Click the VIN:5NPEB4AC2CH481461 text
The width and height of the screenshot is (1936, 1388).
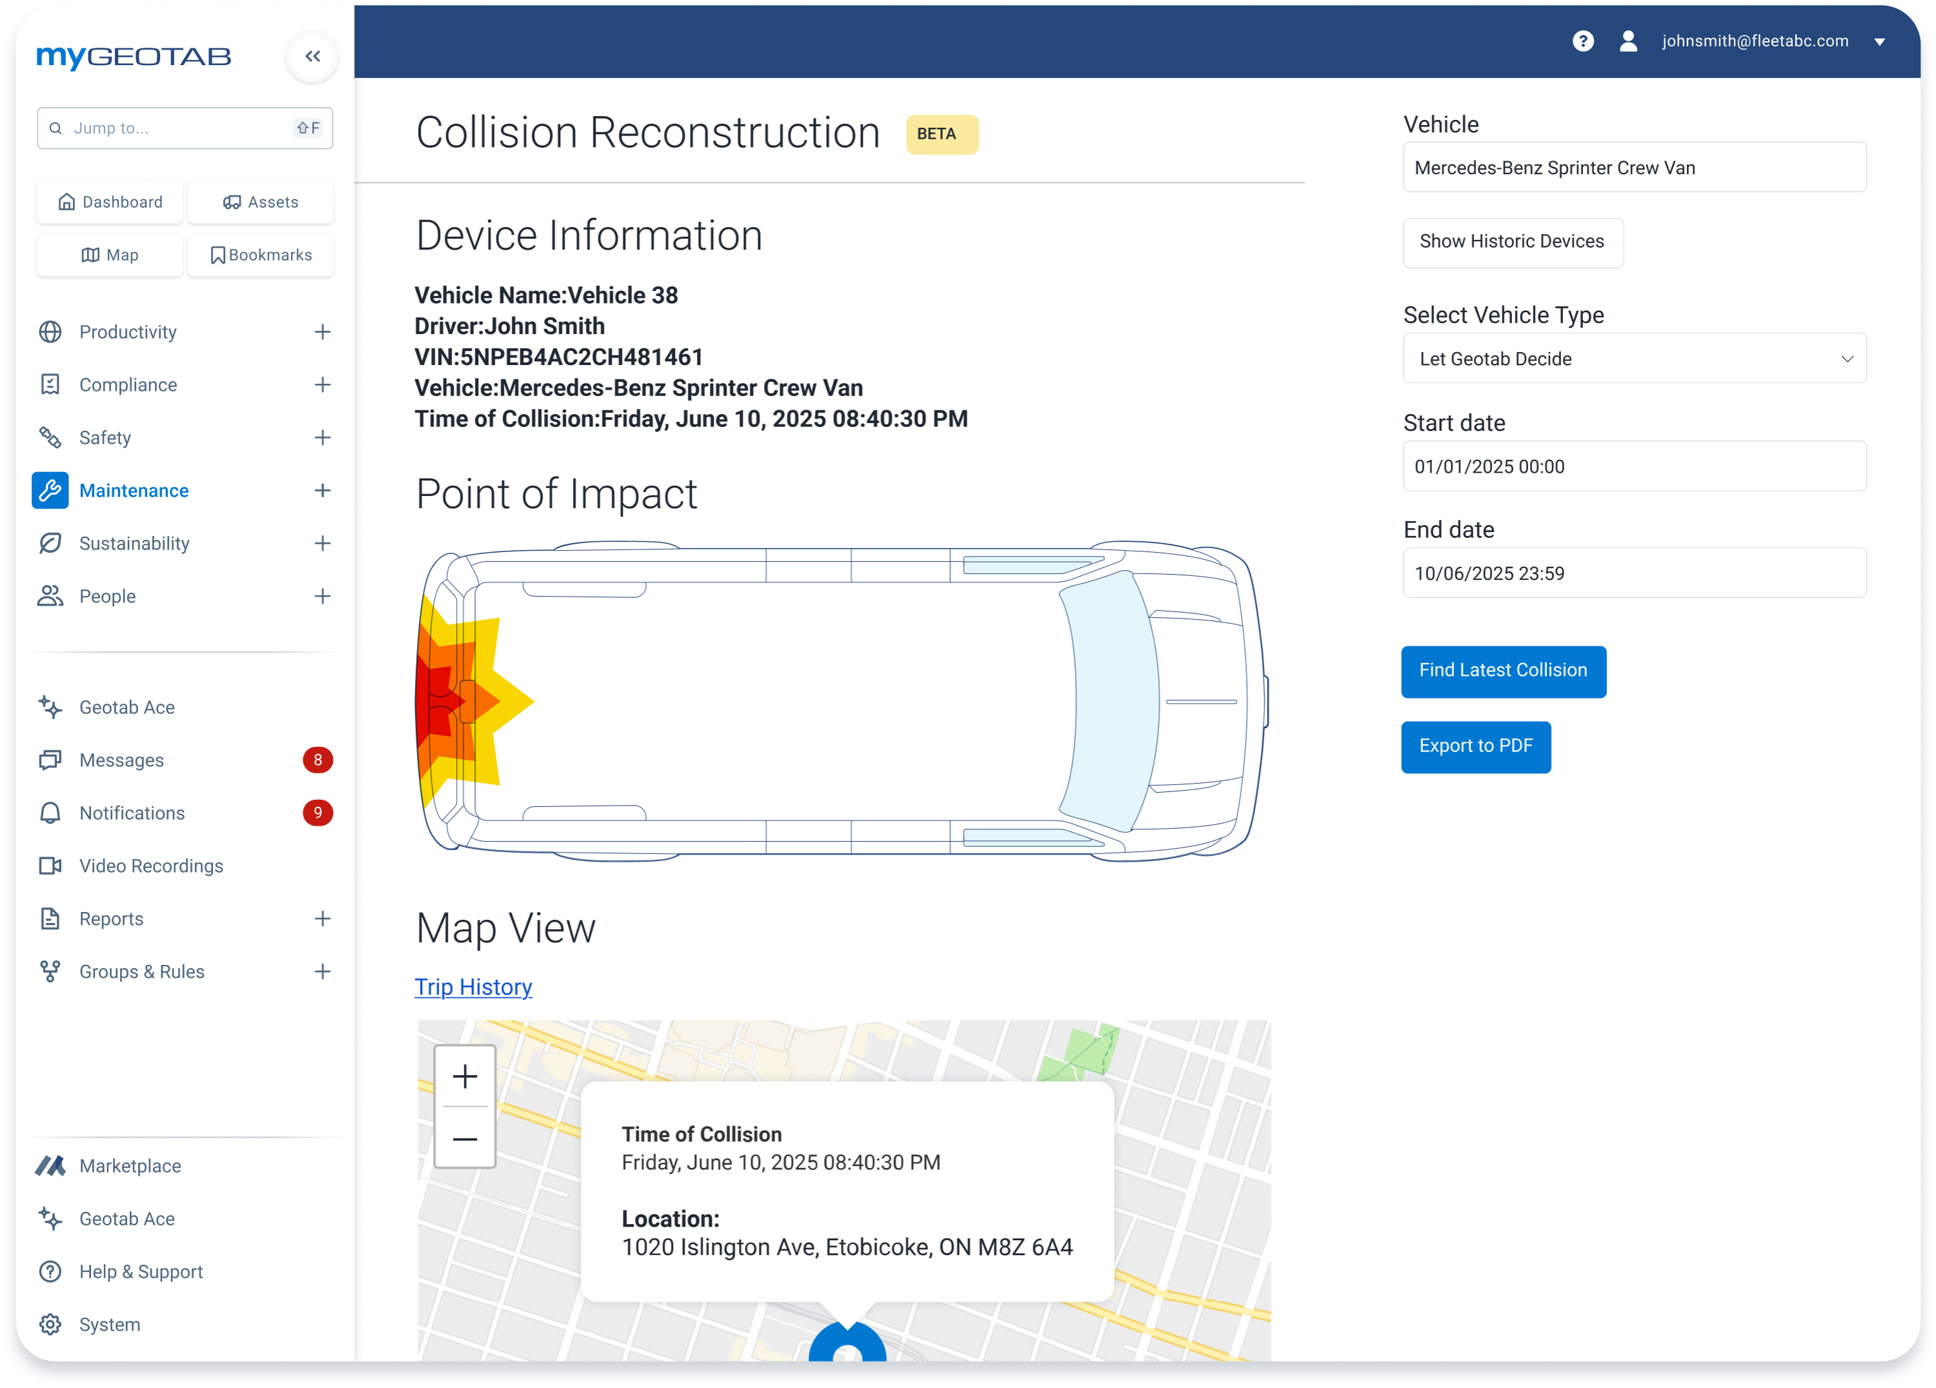[x=559, y=357]
